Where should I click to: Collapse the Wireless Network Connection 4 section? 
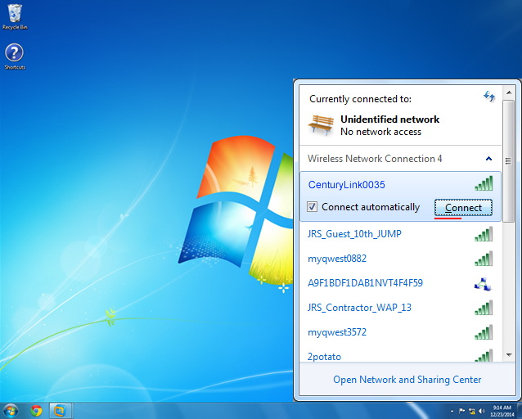pyautogui.click(x=488, y=159)
